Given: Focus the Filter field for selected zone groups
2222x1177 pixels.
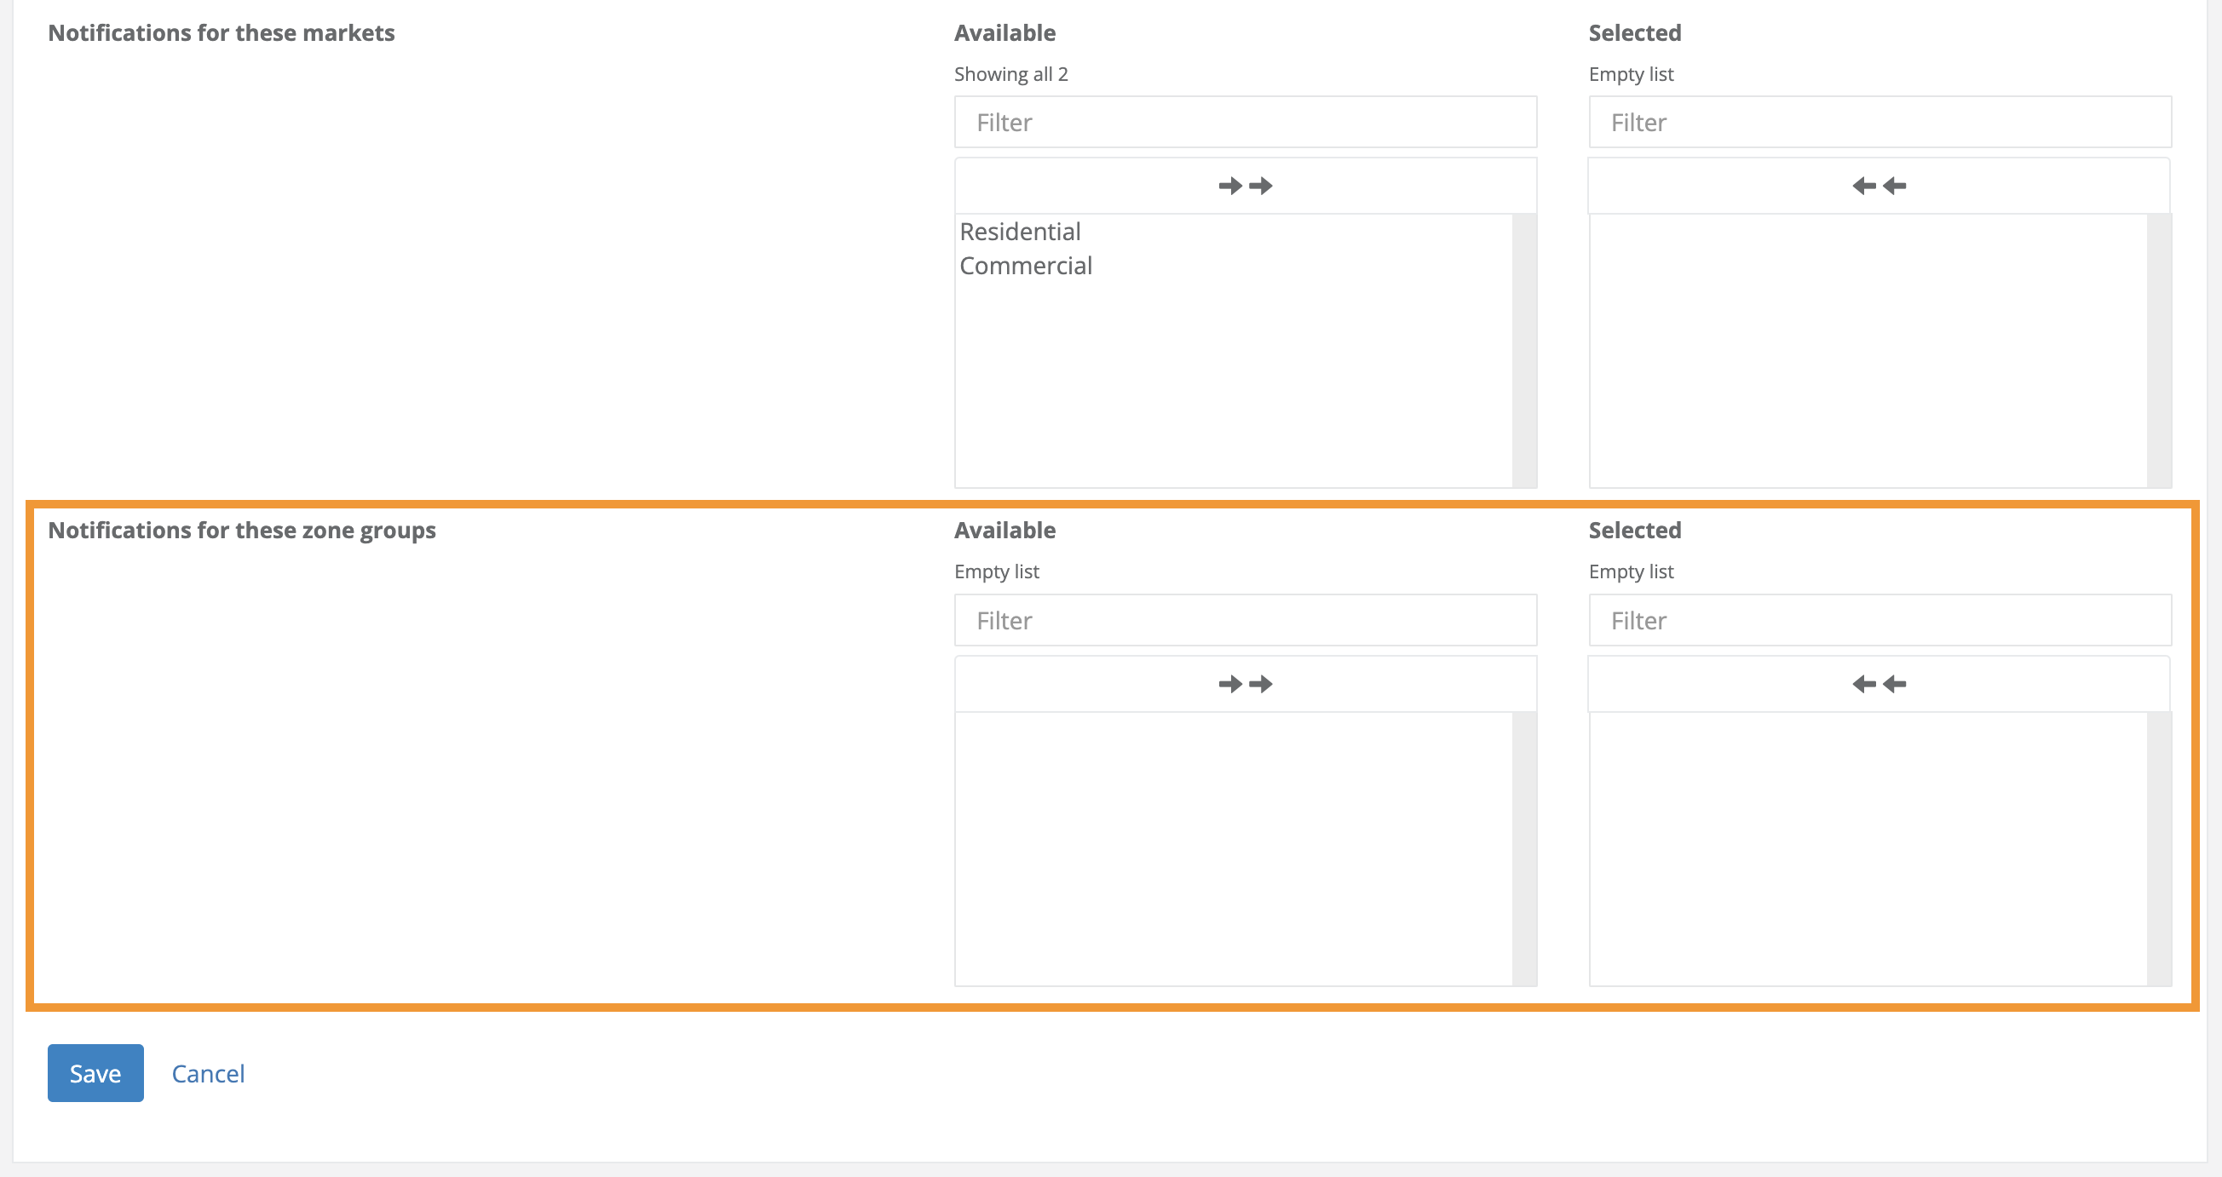Looking at the screenshot, I should click(1879, 621).
